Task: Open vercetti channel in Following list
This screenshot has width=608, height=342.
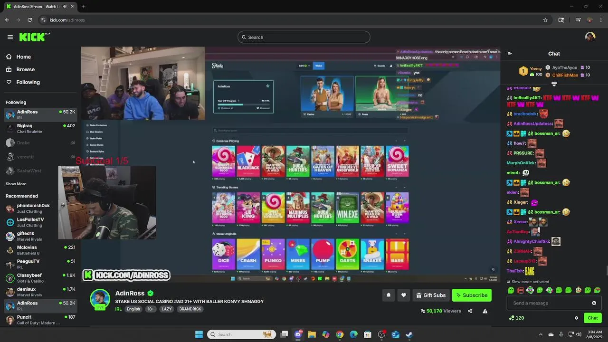Action: [40, 156]
